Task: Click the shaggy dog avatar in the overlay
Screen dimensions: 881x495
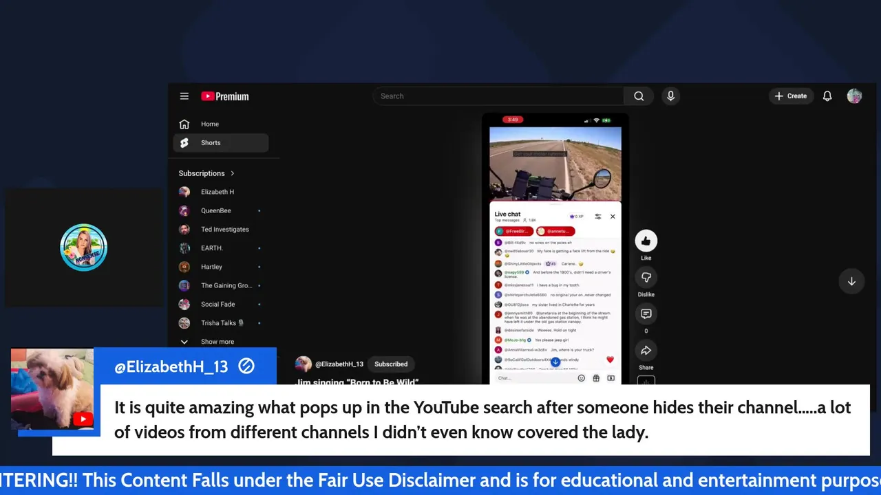Action: (x=52, y=390)
